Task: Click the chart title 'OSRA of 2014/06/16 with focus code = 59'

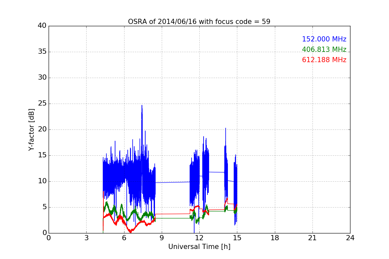Action: (x=199, y=22)
